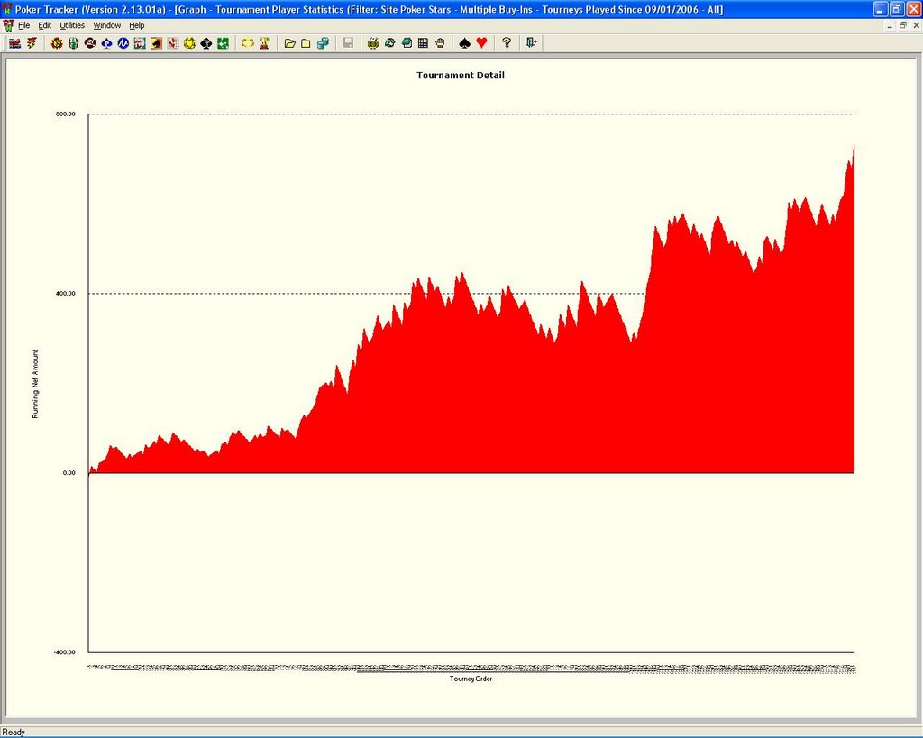923x738 pixels.
Task: Click the hand toolbar icon
Action: click(x=440, y=43)
